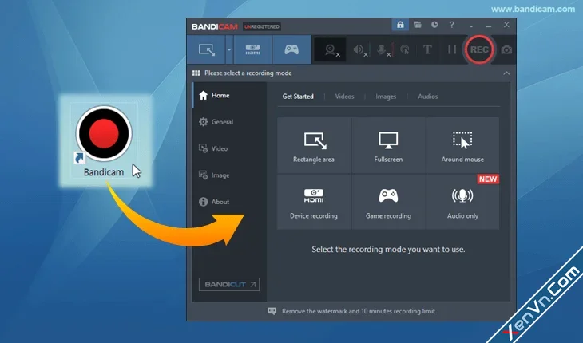Viewport: 583px width, 343px height.
Task: Click the lock icon in title bar
Action: point(400,25)
